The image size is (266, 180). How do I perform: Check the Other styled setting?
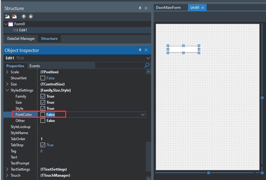43,121
